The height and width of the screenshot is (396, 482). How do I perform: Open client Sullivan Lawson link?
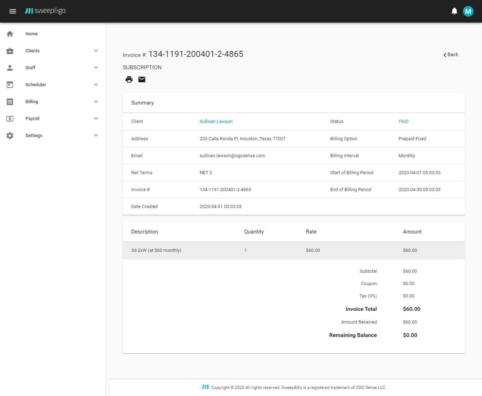(216, 122)
